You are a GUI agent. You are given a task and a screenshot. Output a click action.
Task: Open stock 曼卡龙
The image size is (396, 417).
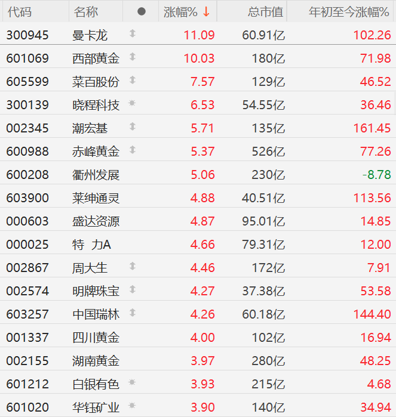click(90, 35)
